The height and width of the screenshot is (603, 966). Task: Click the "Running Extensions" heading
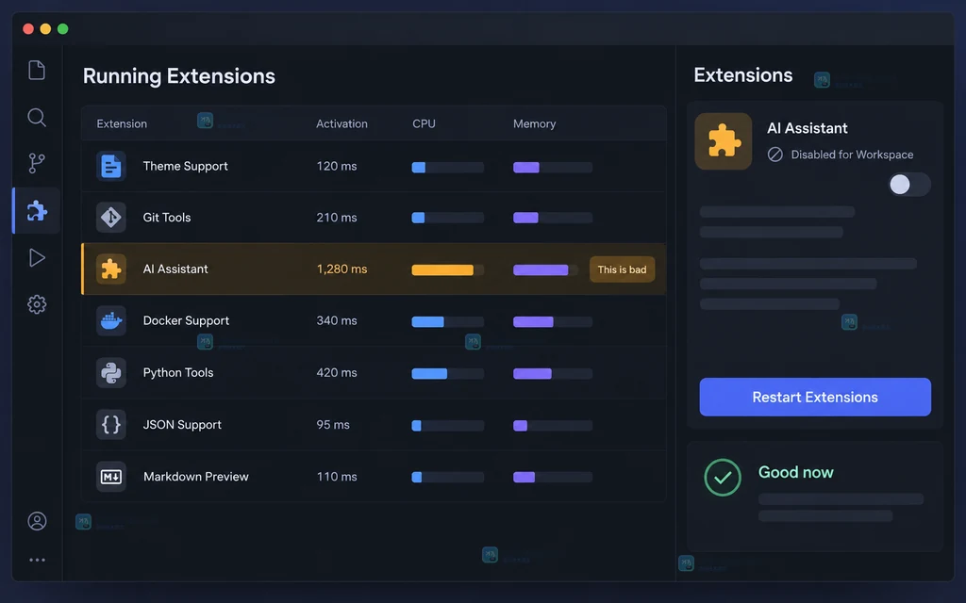178,75
